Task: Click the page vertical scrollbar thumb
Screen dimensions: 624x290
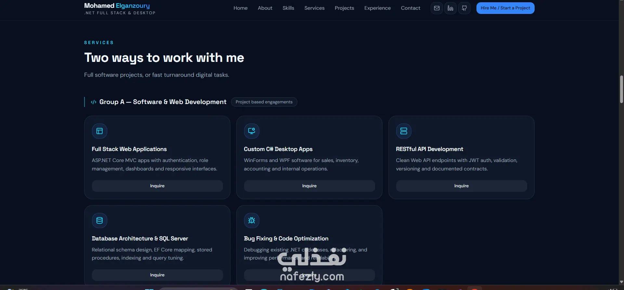Action: [x=621, y=89]
